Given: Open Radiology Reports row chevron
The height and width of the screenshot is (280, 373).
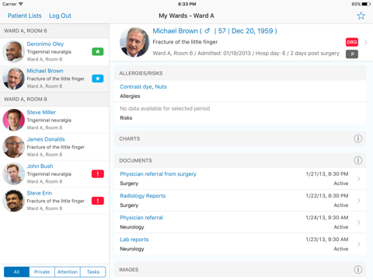Looking at the screenshot, I should coord(359,201).
